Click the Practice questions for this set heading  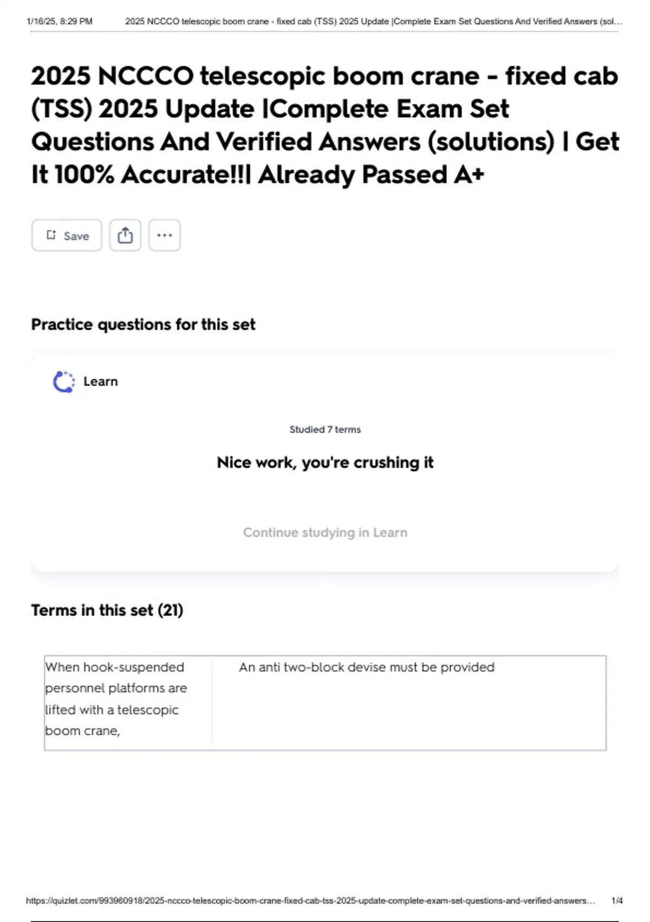click(143, 324)
